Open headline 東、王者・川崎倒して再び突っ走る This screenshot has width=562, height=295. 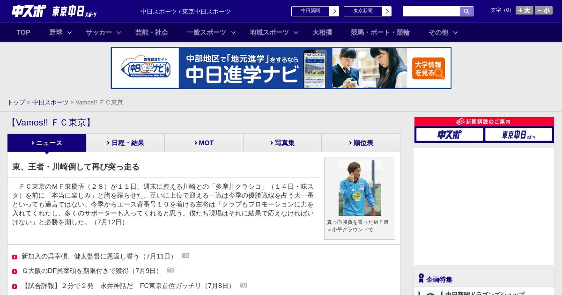point(76,167)
